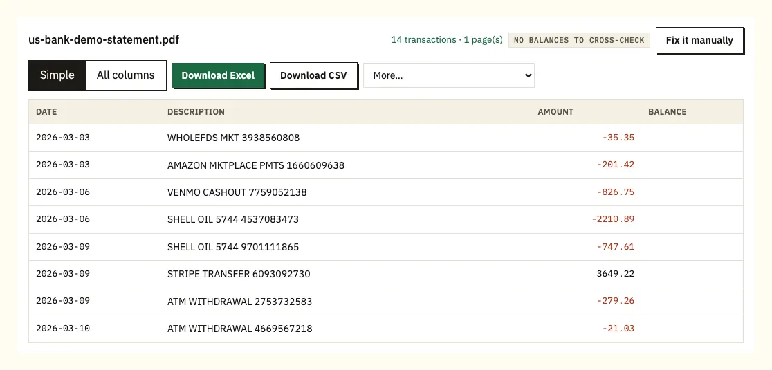Open the More... dropdown
This screenshot has height=370, width=772.
(x=448, y=75)
